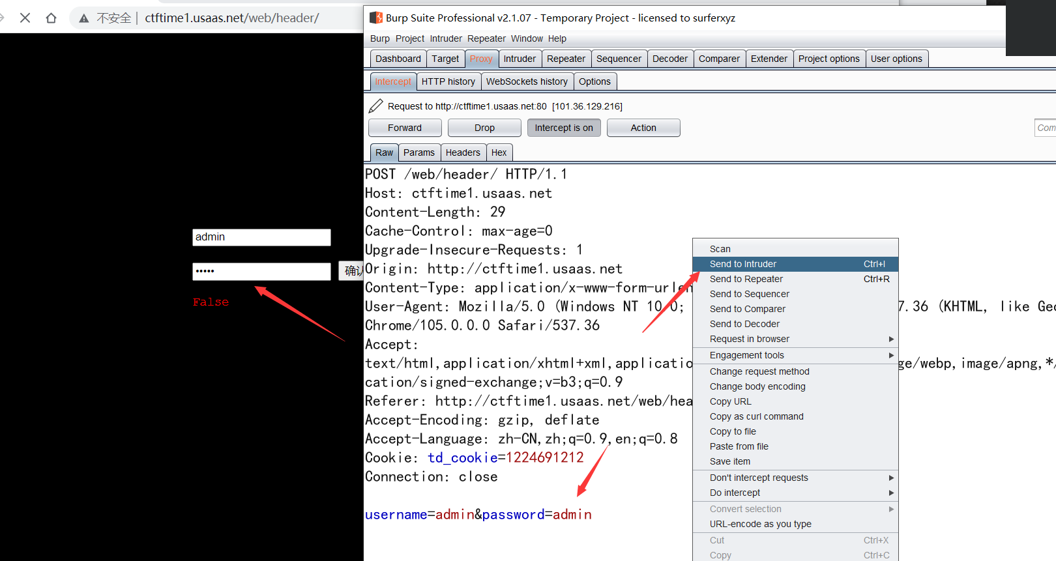Choose Send to Intruder
The image size is (1056, 561).
click(x=795, y=264)
